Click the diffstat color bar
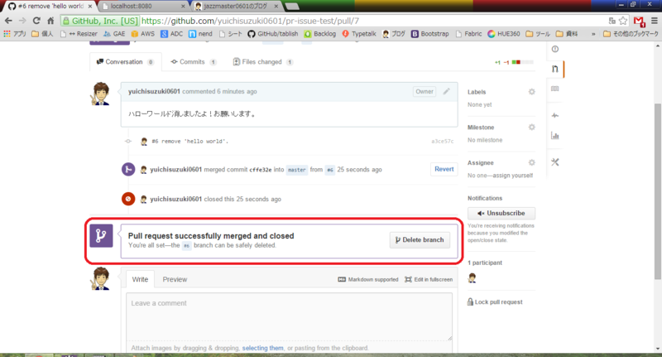This screenshot has height=357, width=662. click(x=523, y=62)
